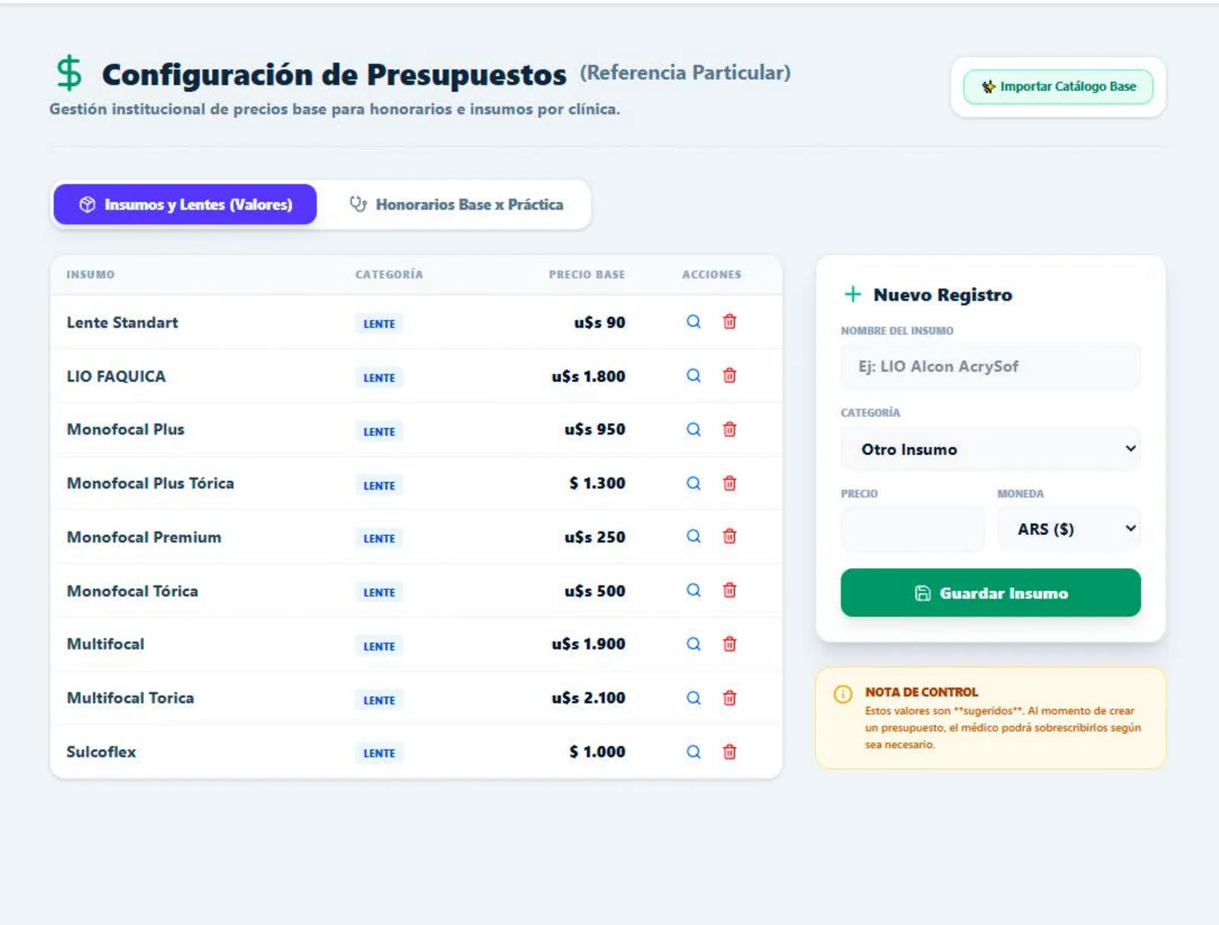Click trash icon on Monofocal Plus row
Image resolution: width=1219 pixels, height=925 pixels.
pos(729,429)
